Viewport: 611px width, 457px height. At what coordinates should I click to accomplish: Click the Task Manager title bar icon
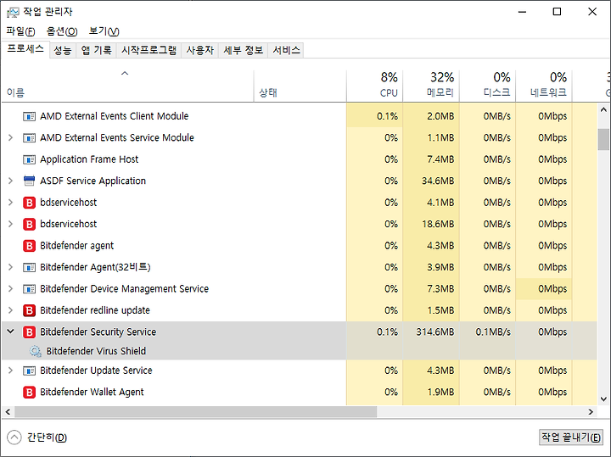13,12
